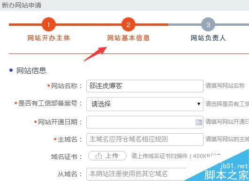The image size is (249, 181).
Task: Click the step 3 circle icon
Action: click(208, 24)
